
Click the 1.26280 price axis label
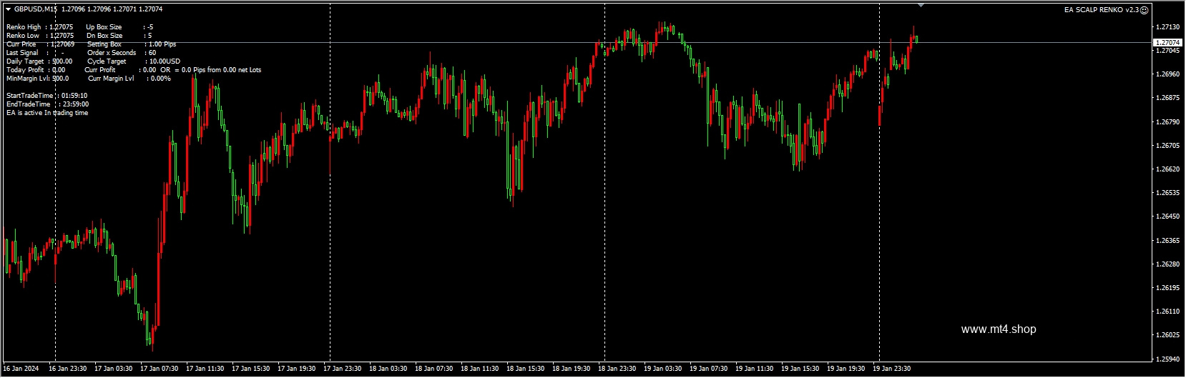click(x=1167, y=264)
